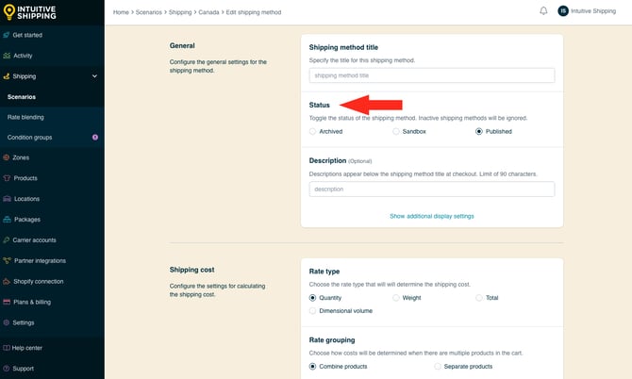Click the Shopify connection icon
The height and width of the screenshot is (379, 632).
[7, 281]
